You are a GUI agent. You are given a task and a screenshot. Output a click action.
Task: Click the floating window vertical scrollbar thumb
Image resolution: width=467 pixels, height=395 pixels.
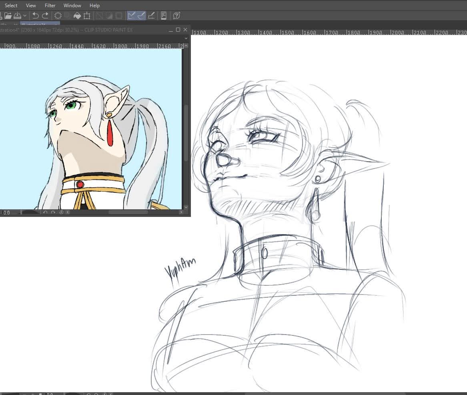[186, 133]
